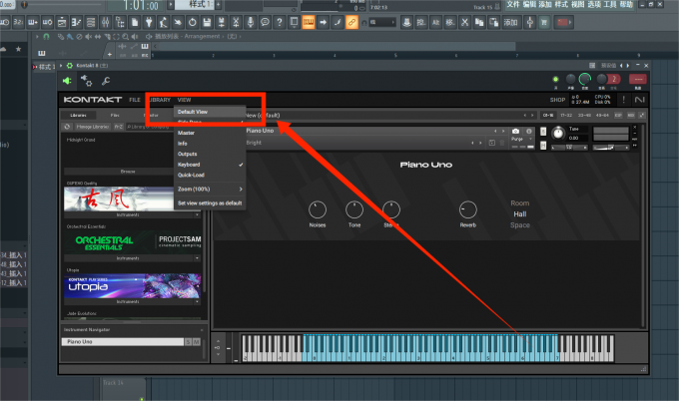Open the FL Studio mixer from the toolbar
The image size is (679, 401).
105,22
